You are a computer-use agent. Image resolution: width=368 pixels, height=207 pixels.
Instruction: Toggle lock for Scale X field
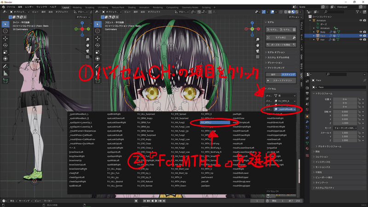coord(359,133)
